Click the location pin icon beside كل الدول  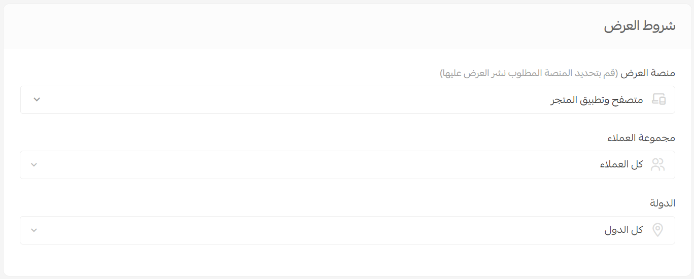point(657,230)
